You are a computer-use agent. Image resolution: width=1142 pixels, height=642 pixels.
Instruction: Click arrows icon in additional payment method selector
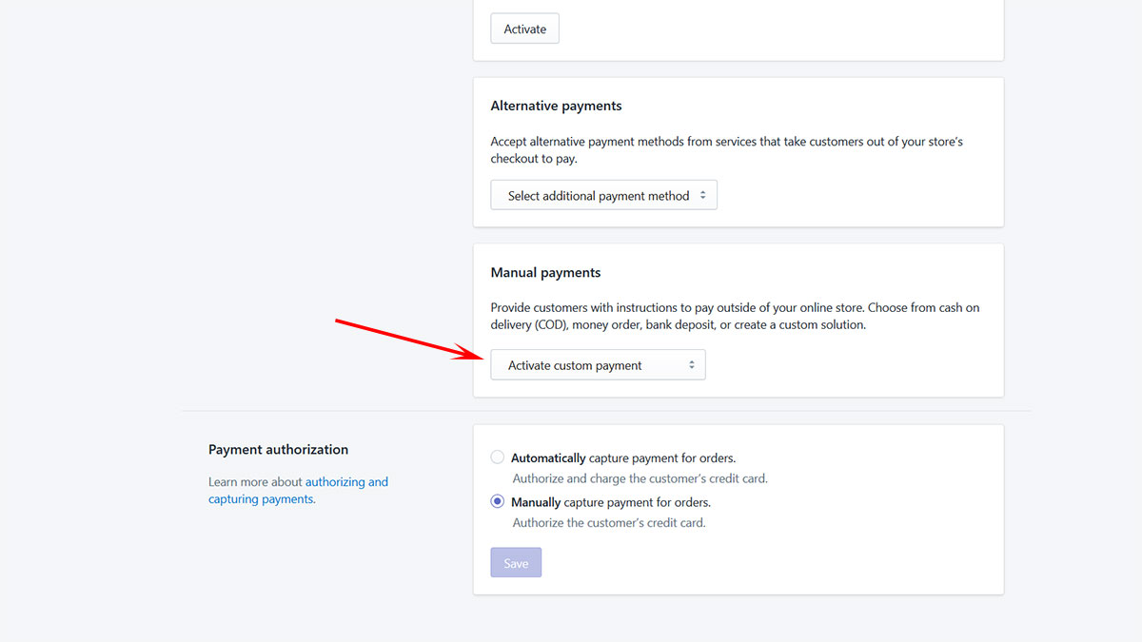coord(702,195)
